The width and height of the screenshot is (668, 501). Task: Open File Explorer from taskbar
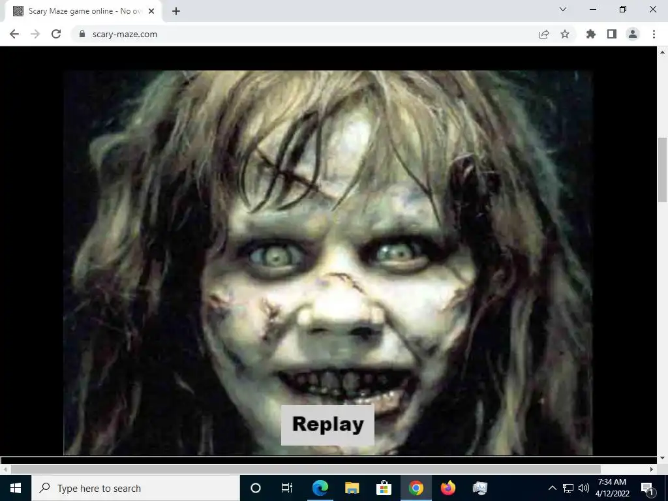pyautogui.click(x=352, y=488)
